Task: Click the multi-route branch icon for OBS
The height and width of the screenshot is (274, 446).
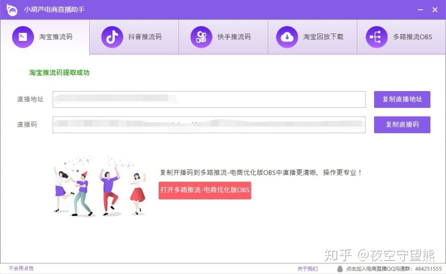Action: point(377,37)
